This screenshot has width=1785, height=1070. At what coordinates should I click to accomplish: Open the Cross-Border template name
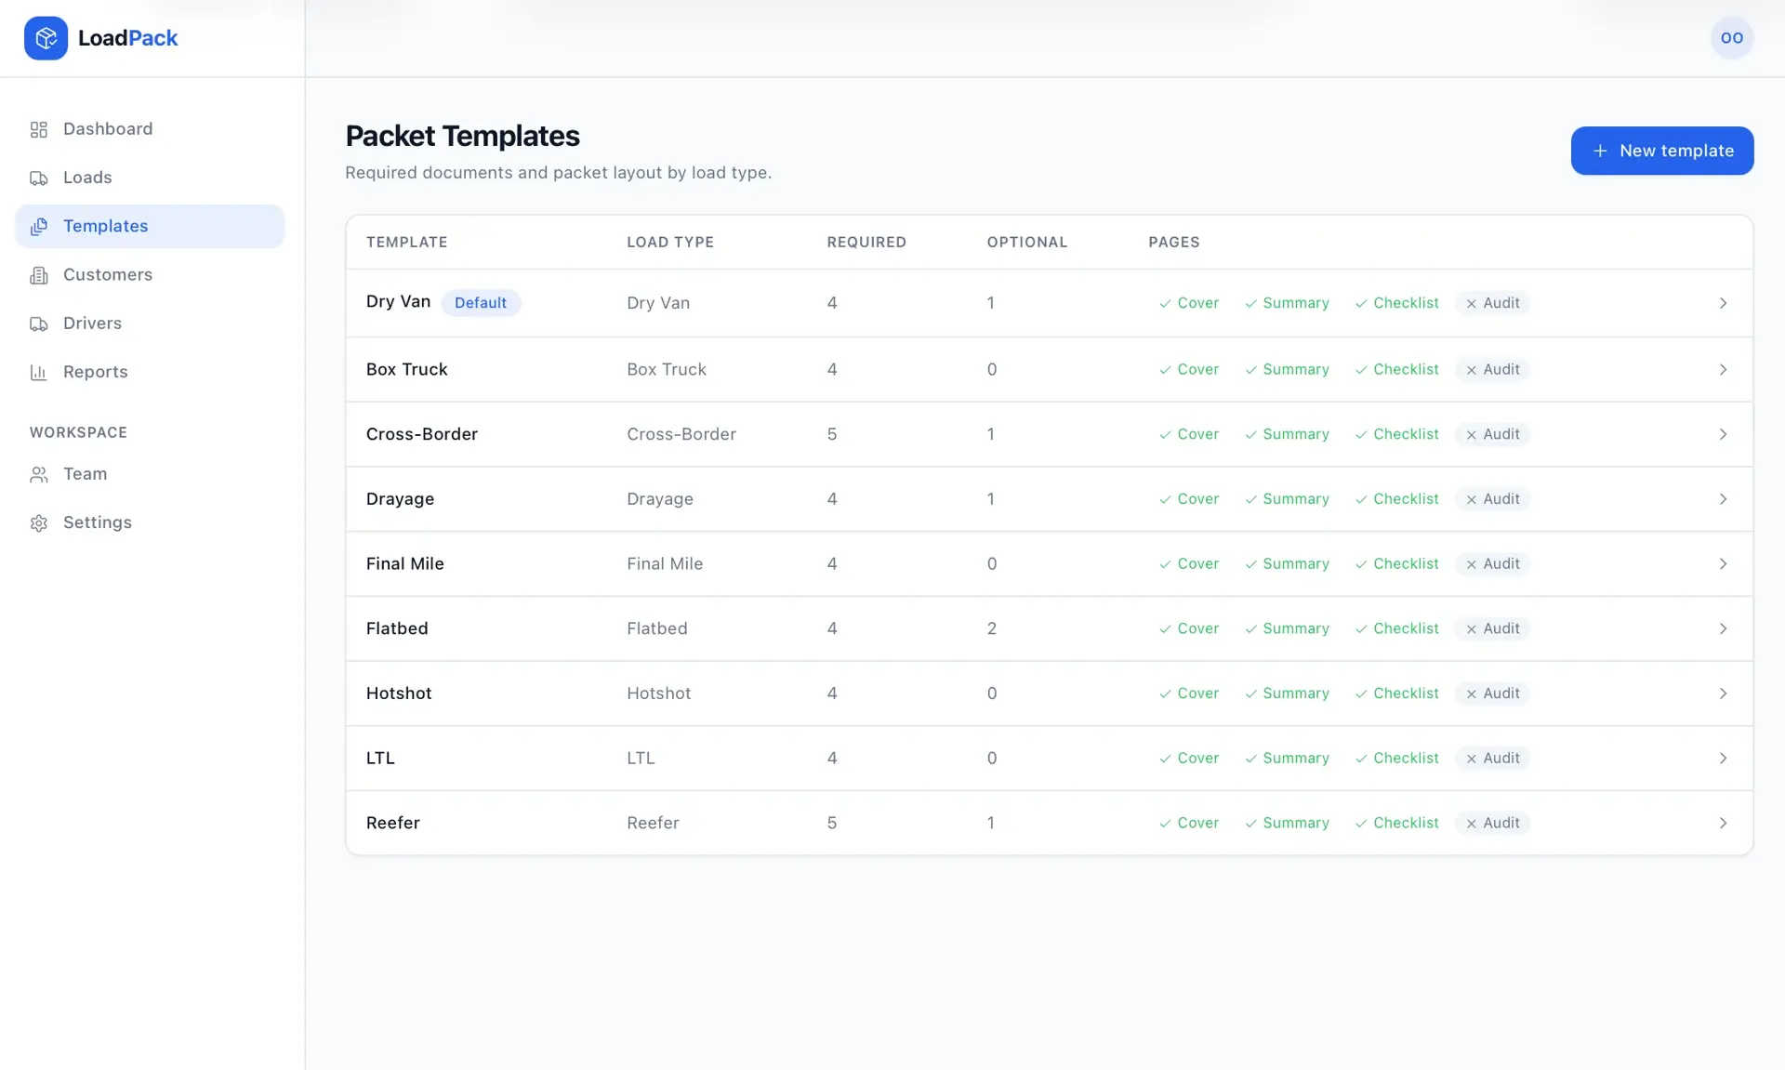point(421,434)
